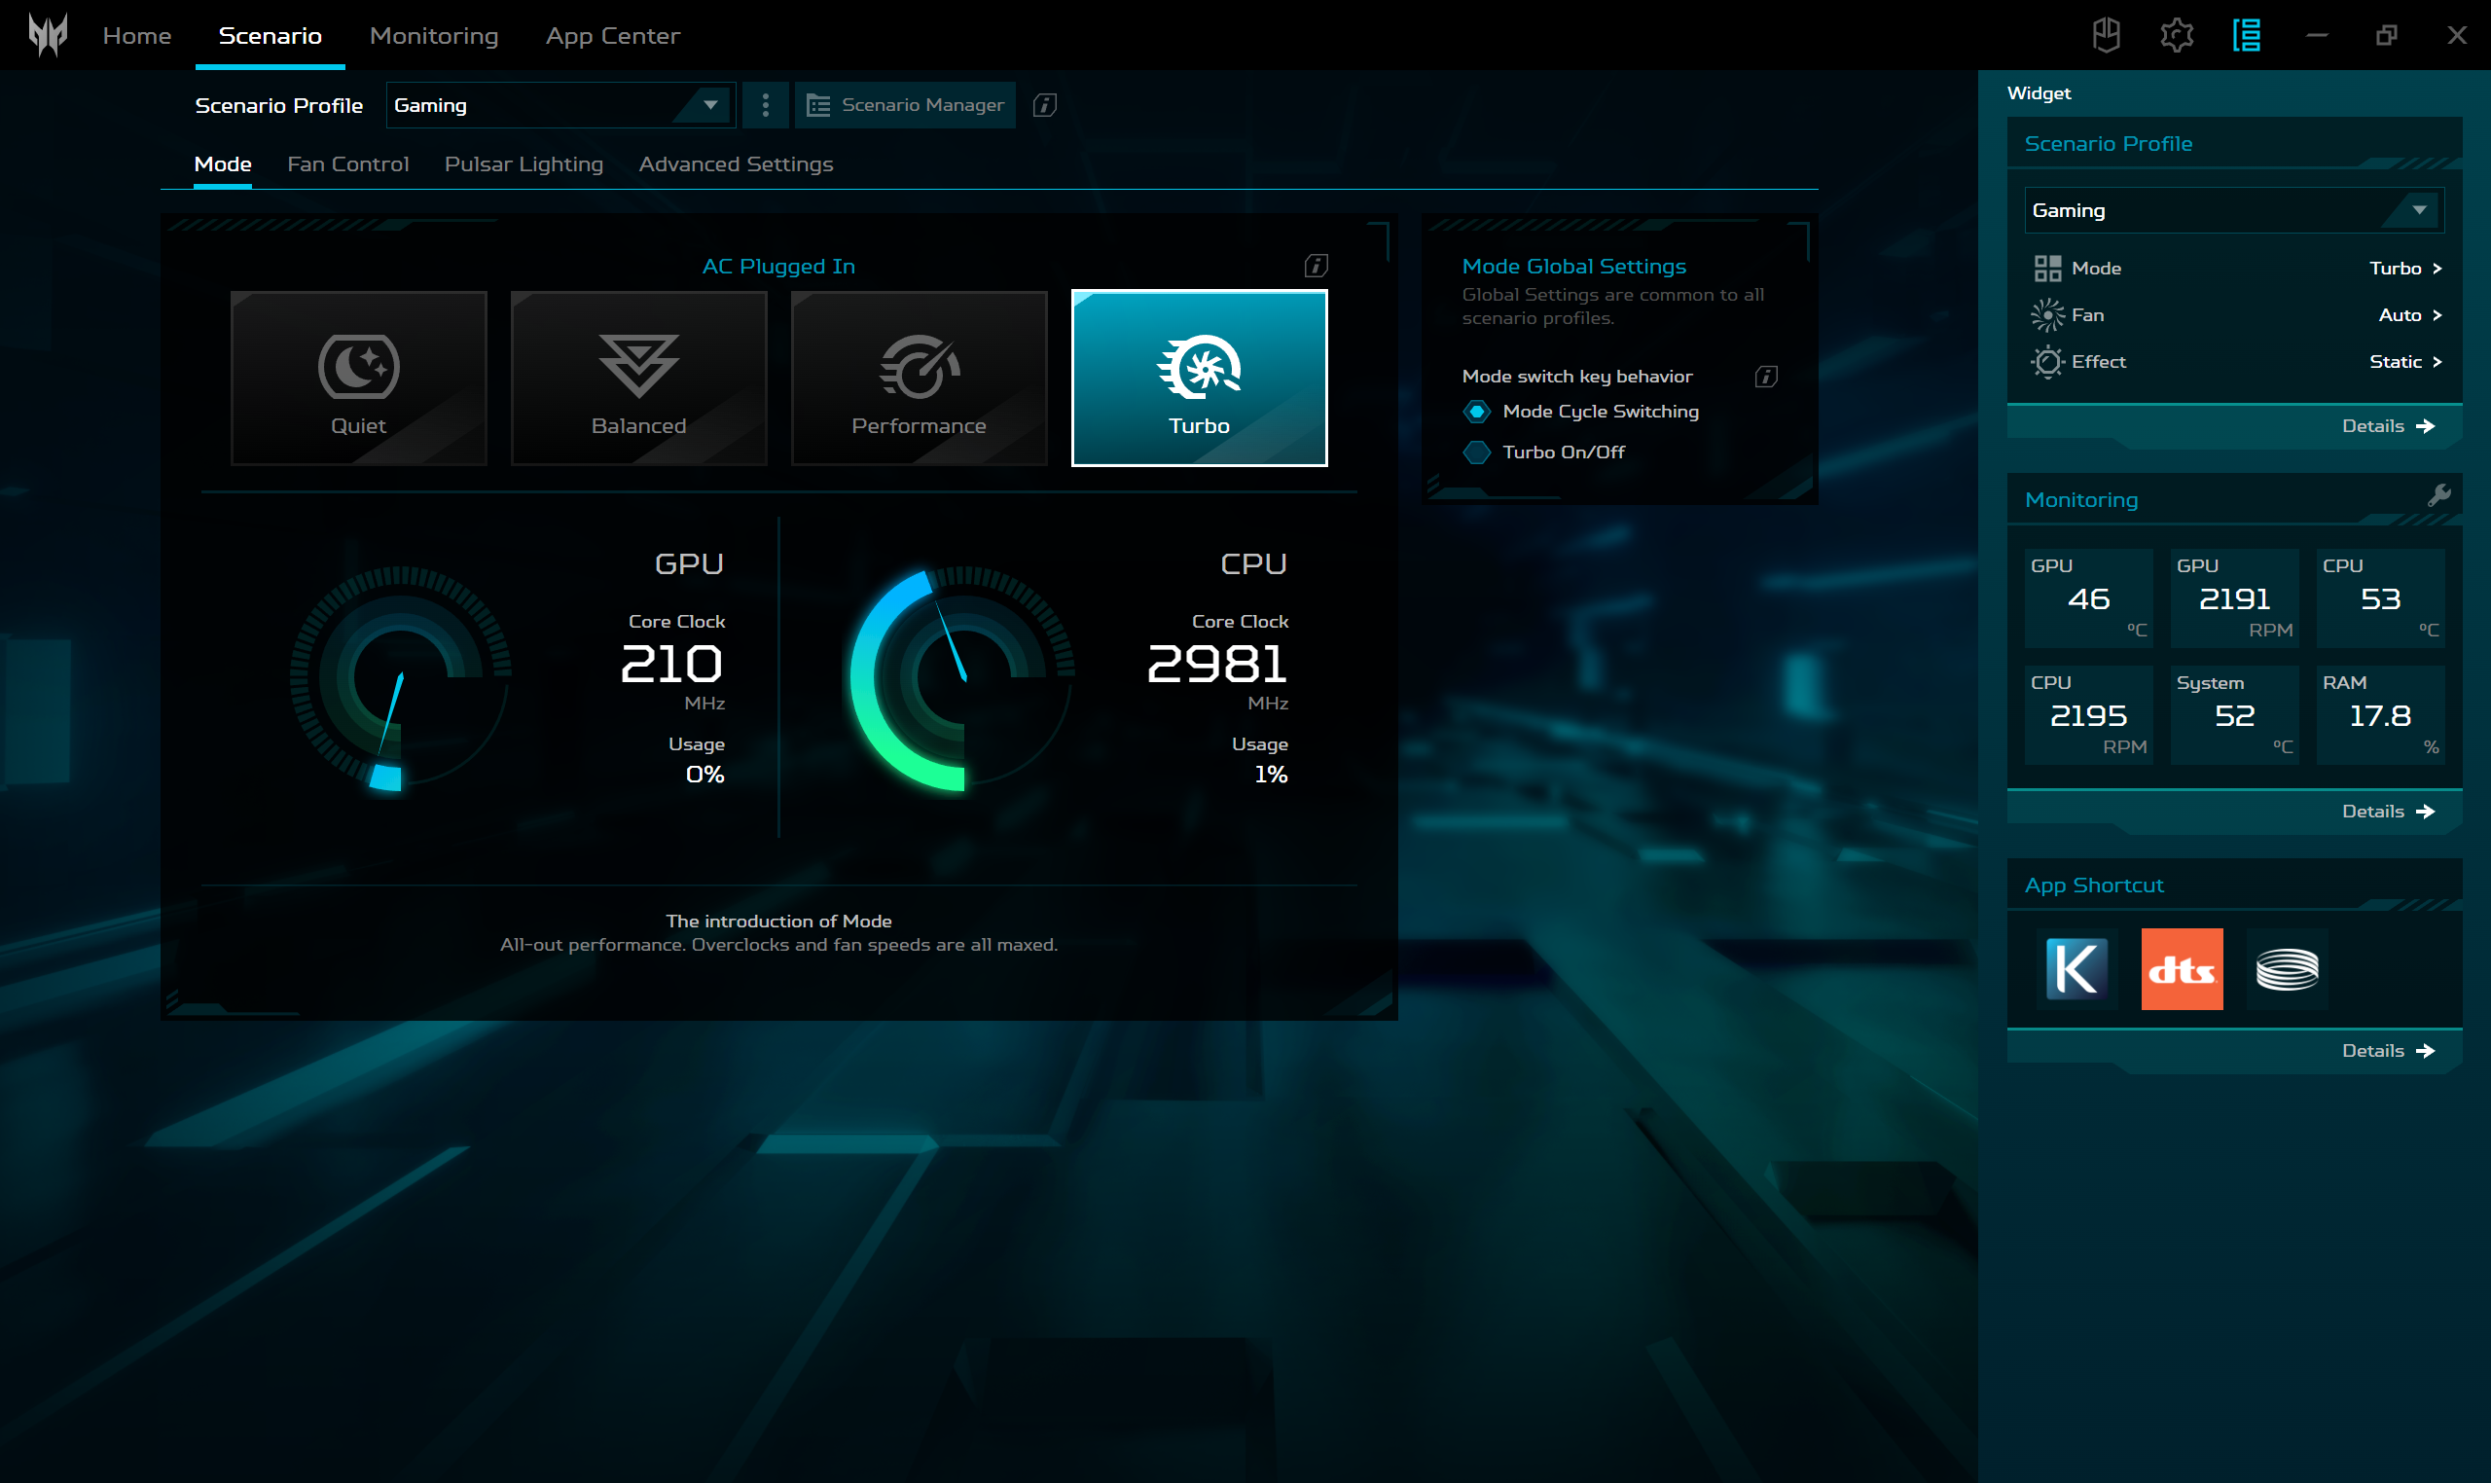Click the AC Plugged In info button

point(1315,265)
